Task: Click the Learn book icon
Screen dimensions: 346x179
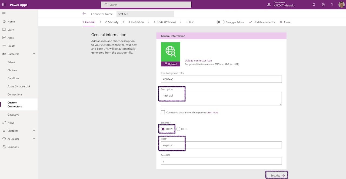Action: click(4, 30)
